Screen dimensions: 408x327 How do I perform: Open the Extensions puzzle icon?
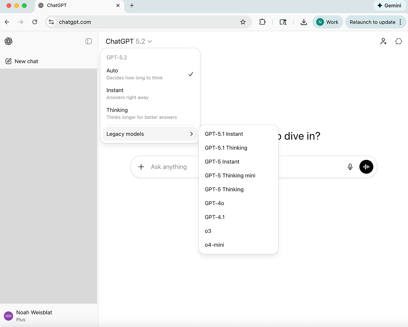(263, 22)
